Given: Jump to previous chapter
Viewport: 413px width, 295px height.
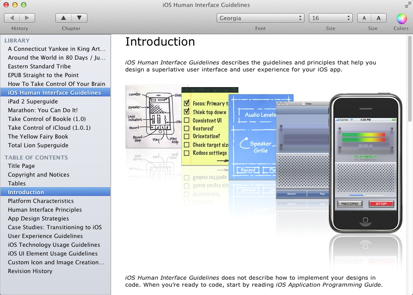Looking at the screenshot, I should pos(63,18).
